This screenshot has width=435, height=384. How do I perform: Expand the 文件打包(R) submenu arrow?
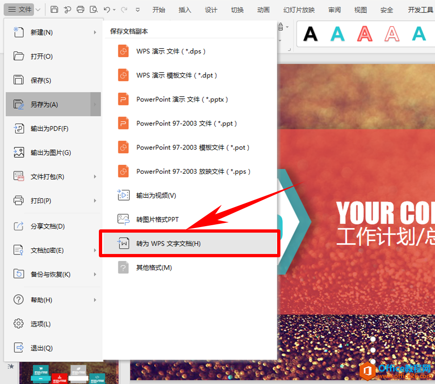tap(95, 176)
